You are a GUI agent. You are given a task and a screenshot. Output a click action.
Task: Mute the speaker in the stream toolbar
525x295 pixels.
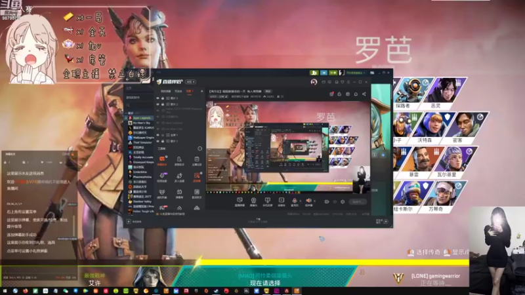coord(308,201)
